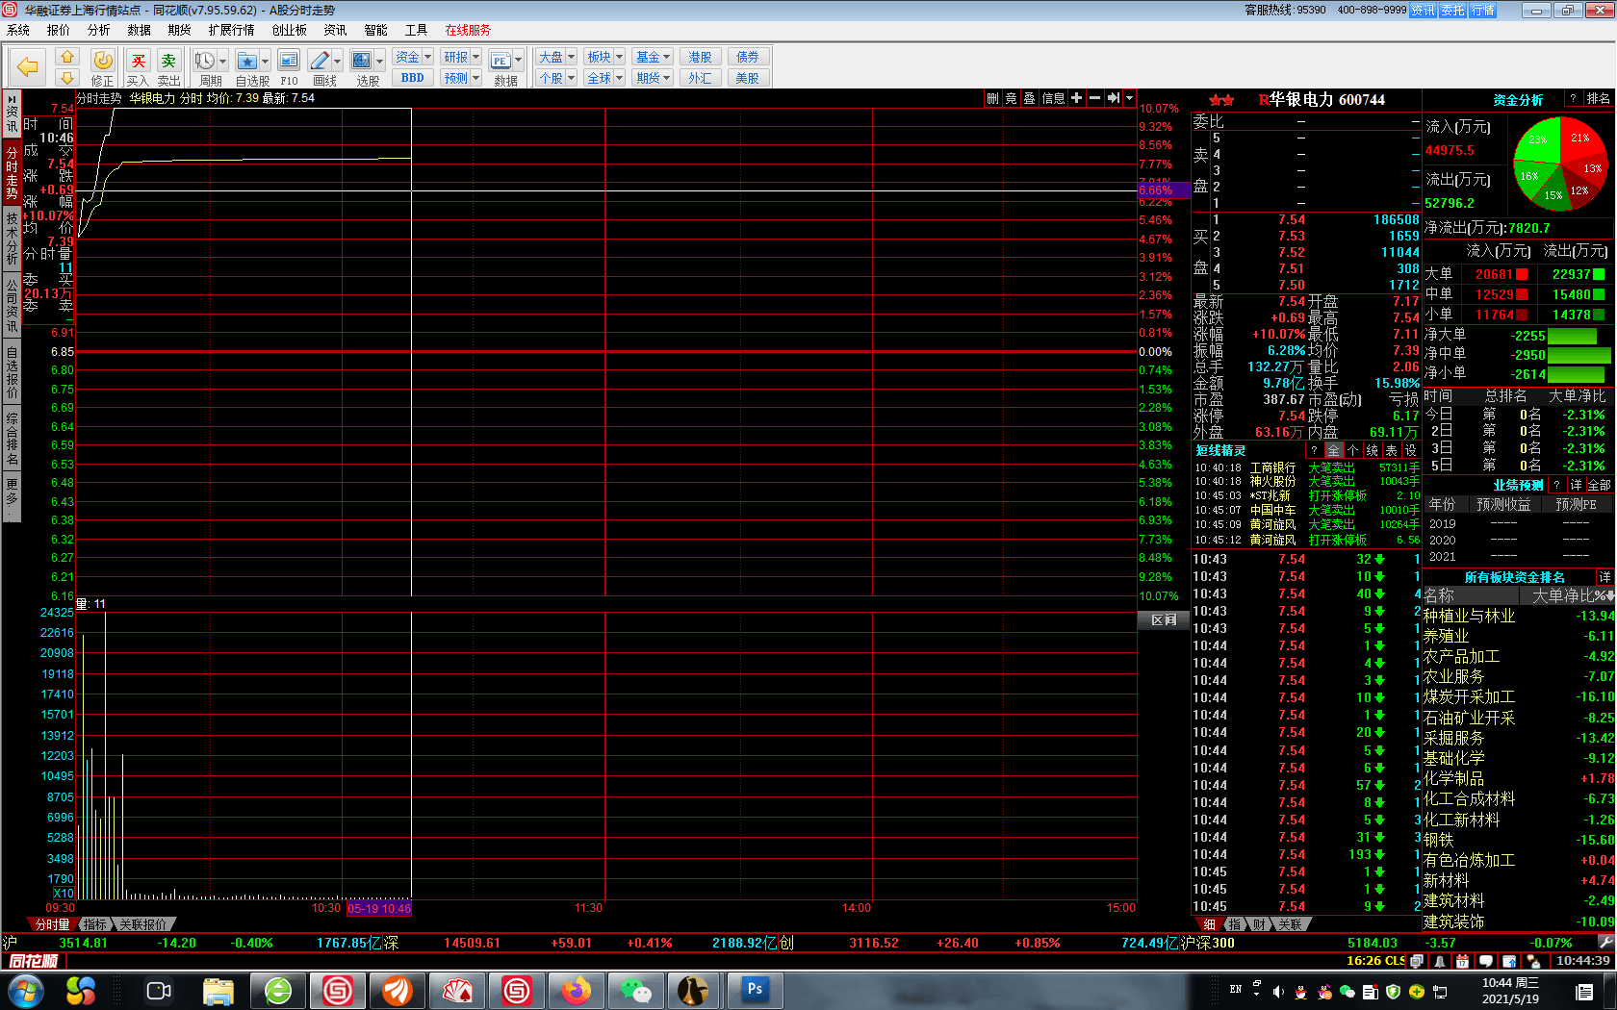
Task: Click the upload page icon in status bar
Action: tap(1509, 961)
